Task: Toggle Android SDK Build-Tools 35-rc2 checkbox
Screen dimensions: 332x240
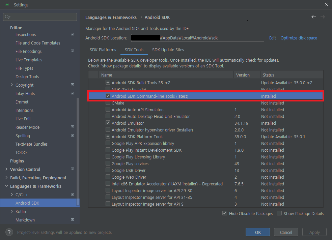Action: pos(108,82)
